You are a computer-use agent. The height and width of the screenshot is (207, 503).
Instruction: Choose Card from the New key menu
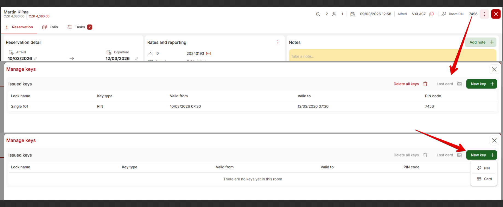(x=484, y=179)
